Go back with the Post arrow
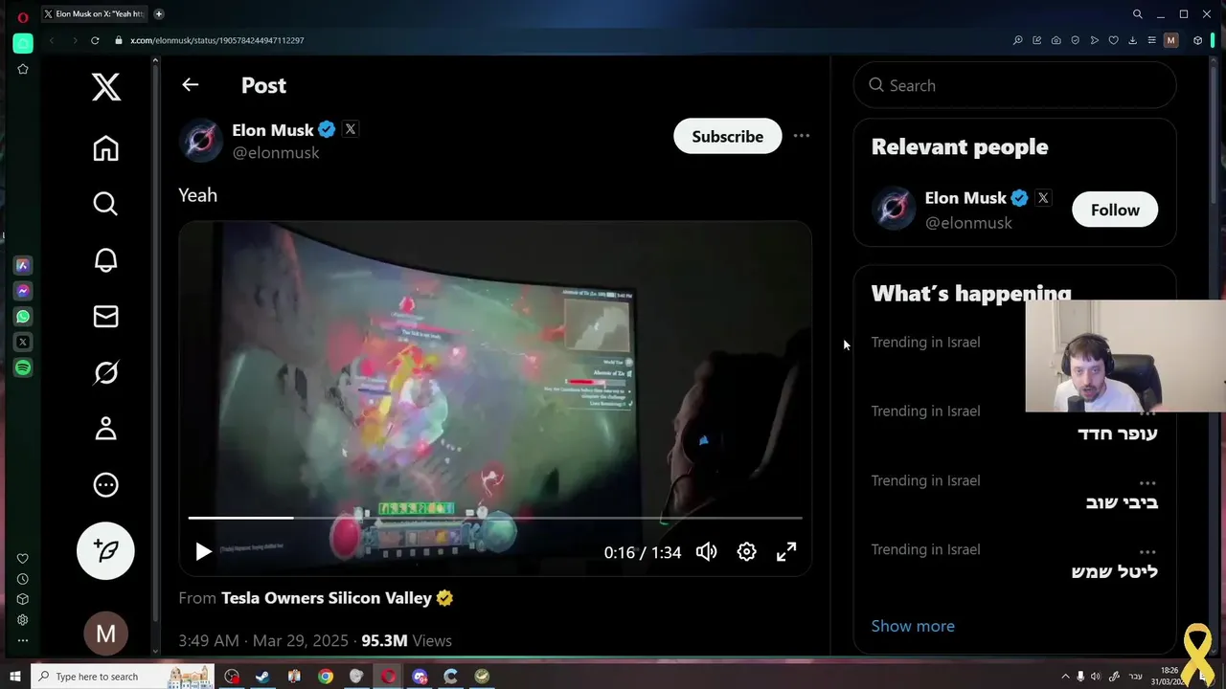The image size is (1226, 689). pyautogui.click(x=191, y=85)
